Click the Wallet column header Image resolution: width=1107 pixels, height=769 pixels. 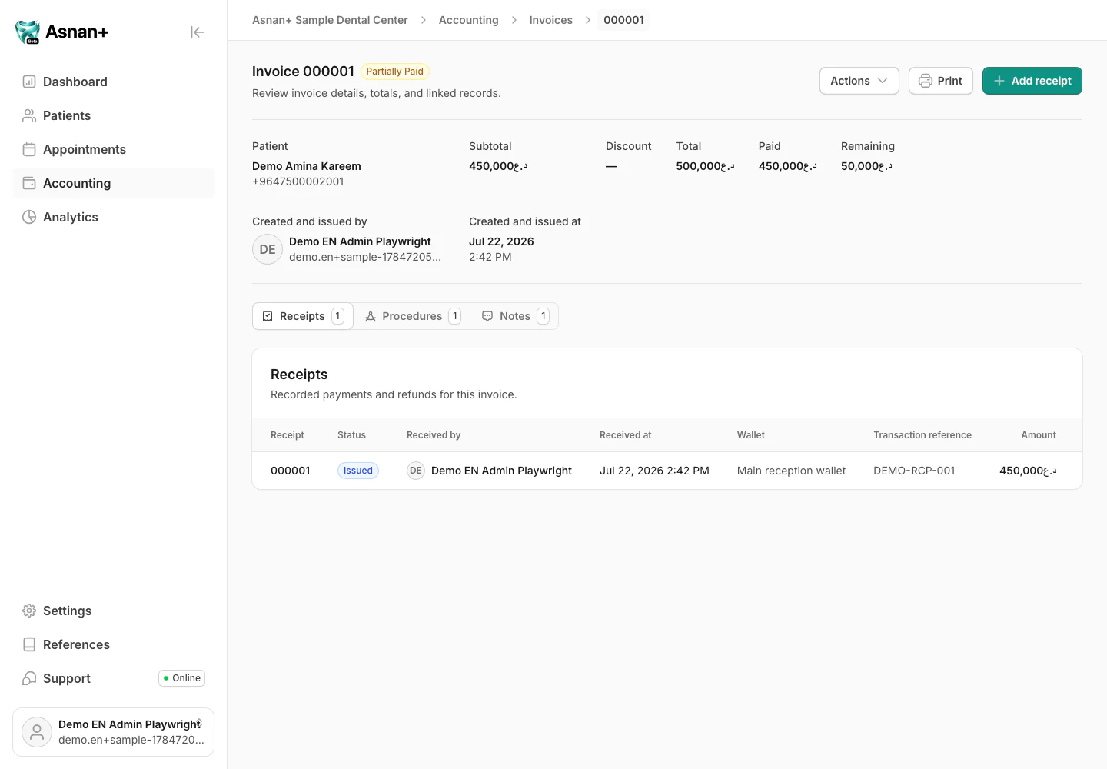[x=751, y=435]
